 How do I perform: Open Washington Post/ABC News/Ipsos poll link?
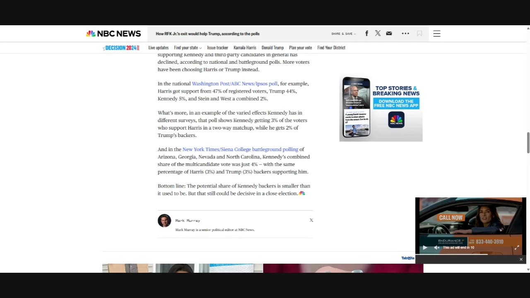235,84
